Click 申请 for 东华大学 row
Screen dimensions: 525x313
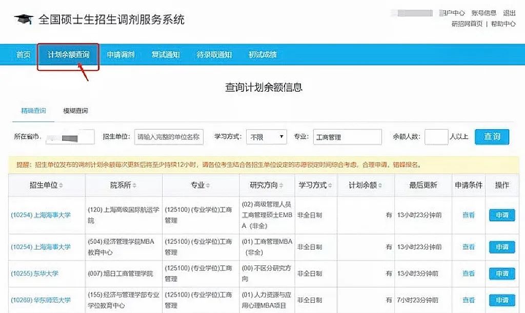(501, 274)
